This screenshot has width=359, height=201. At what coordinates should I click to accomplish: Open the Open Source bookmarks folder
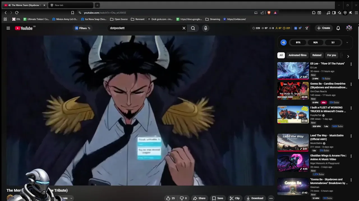[119, 19]
